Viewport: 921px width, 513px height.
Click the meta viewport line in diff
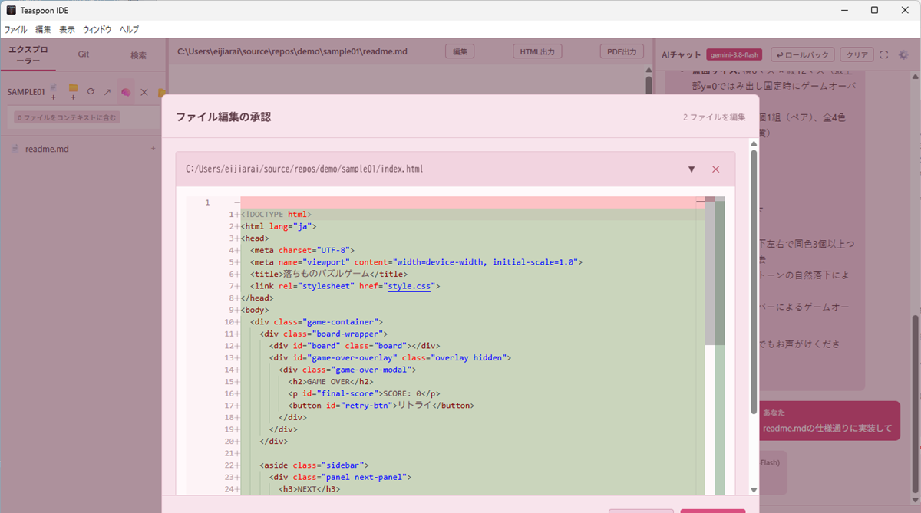(x=416, y=262)
